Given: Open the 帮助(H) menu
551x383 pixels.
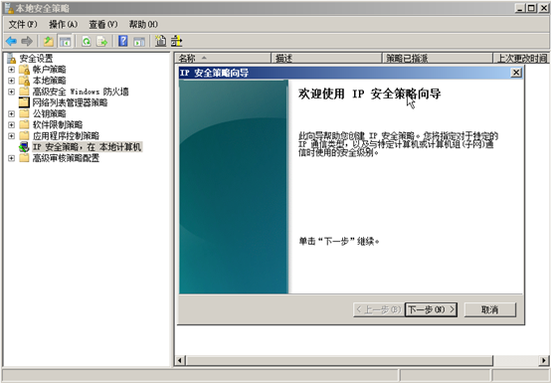Looking at the screenshot, I should [143, 24].
